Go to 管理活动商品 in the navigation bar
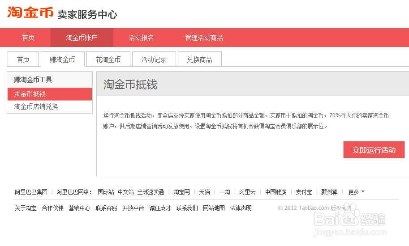409x246 pixels. tap(204, 38)
